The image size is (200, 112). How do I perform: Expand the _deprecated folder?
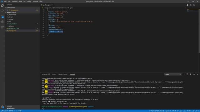[22, 15]
